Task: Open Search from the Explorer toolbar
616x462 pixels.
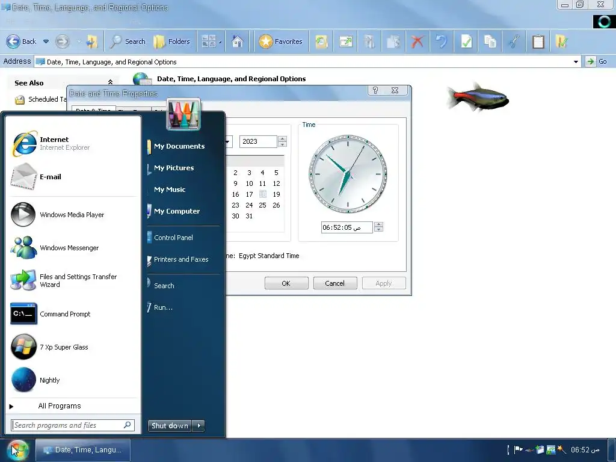Action: 128,42
